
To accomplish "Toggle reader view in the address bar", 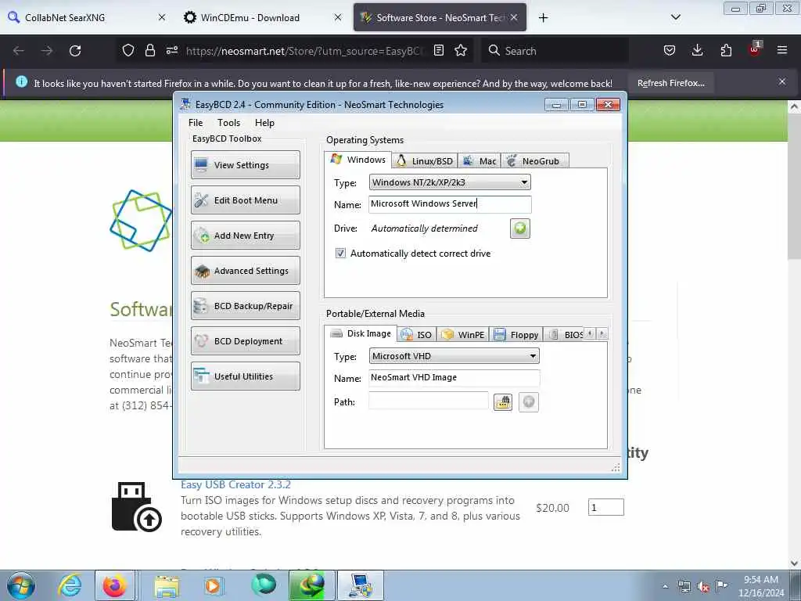I will 438,50.
